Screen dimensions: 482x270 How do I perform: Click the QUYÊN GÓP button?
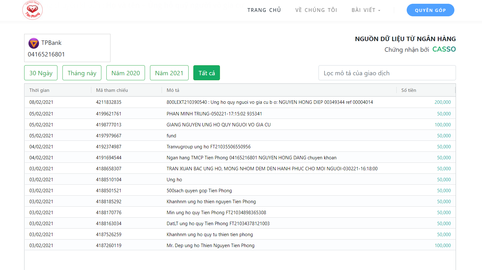[x=430, y=10]
